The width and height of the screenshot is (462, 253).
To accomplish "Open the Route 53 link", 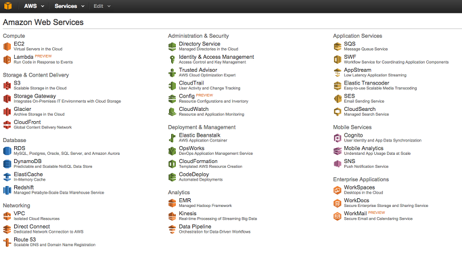I will point(25,239).
